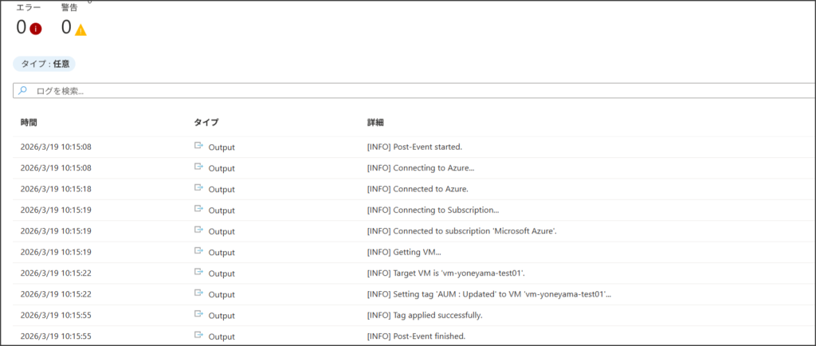Click the magnifier icon in log search
This screenshot has width=816, height=346.
(x=22, y=91)
